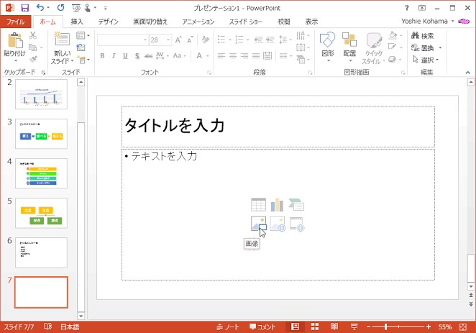
Task: Clear all formatting icon
Action: pyautogui.click(x=206, y=40)
